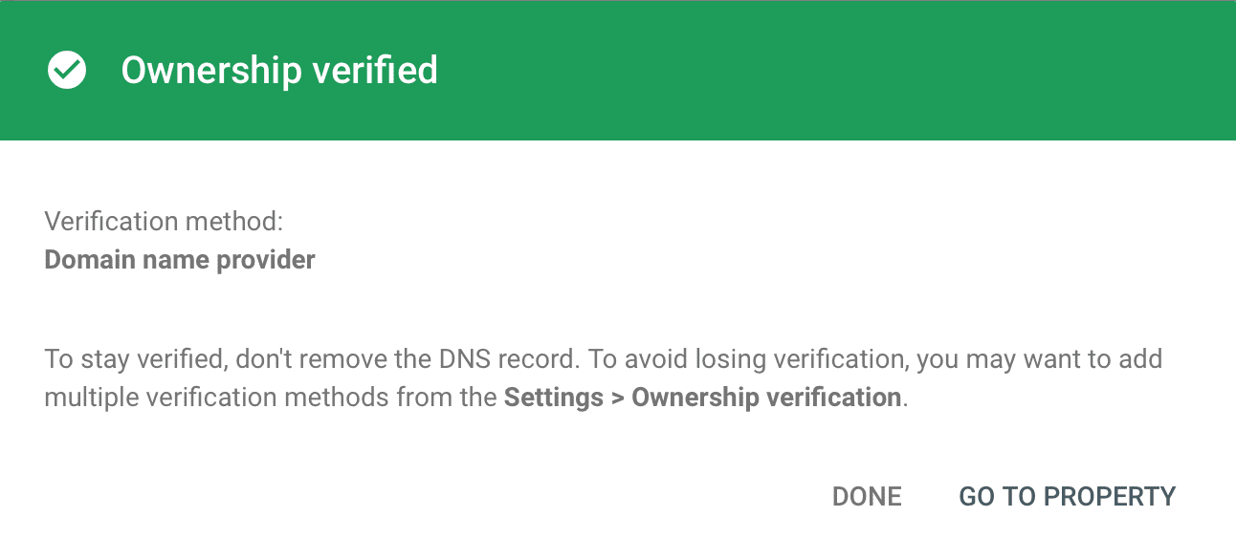
Task: Select the green header banner
Action: (618, 70)
